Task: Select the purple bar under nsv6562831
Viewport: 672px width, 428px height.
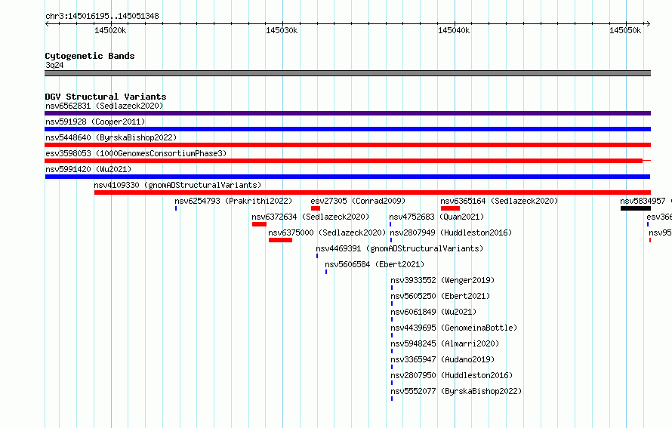Action: click(347, 113)
